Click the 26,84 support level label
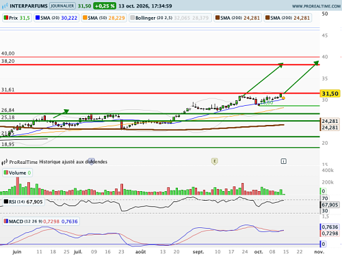 8,111
